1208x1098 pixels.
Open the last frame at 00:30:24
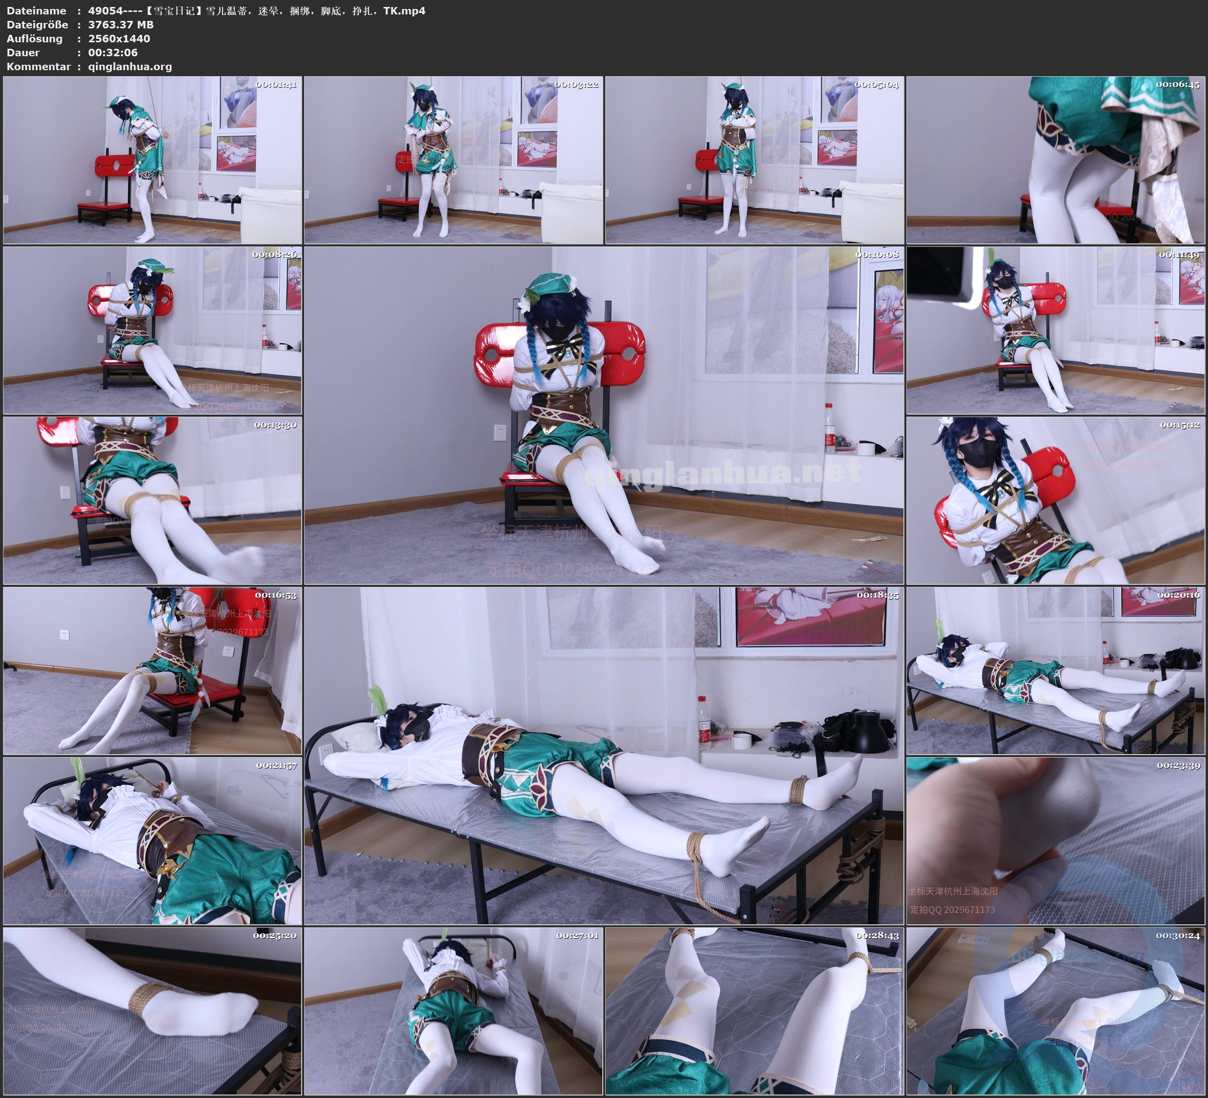pyautogui.click(x=1055, y=1011)
